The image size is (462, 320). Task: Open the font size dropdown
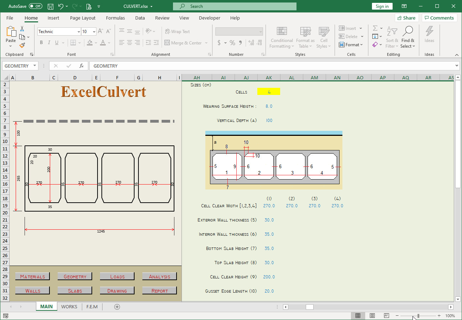click(x=94, y=31)
